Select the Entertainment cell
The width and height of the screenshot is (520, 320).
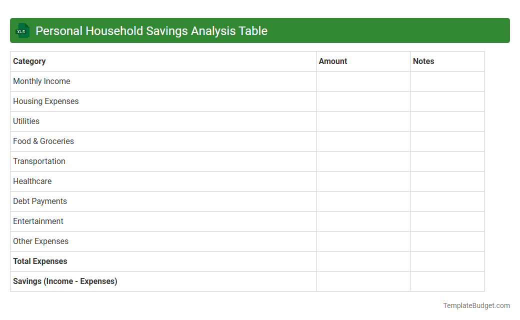(38, 221)
